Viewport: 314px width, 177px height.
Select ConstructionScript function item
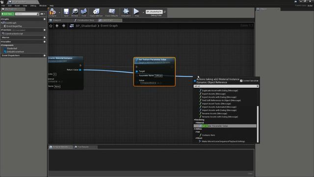14,34
